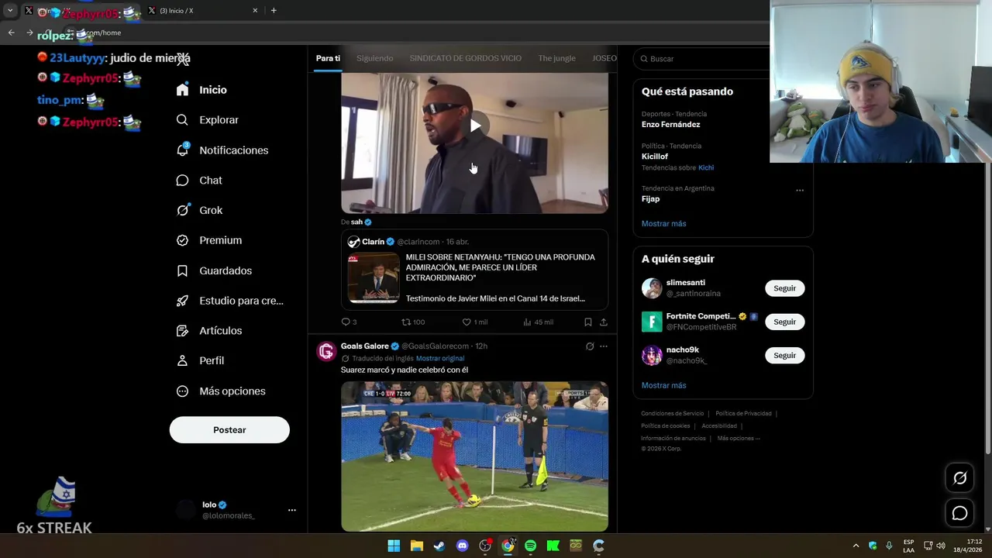
Task: Like the post with 1 mil likes
Action: (x=467, y=322)
